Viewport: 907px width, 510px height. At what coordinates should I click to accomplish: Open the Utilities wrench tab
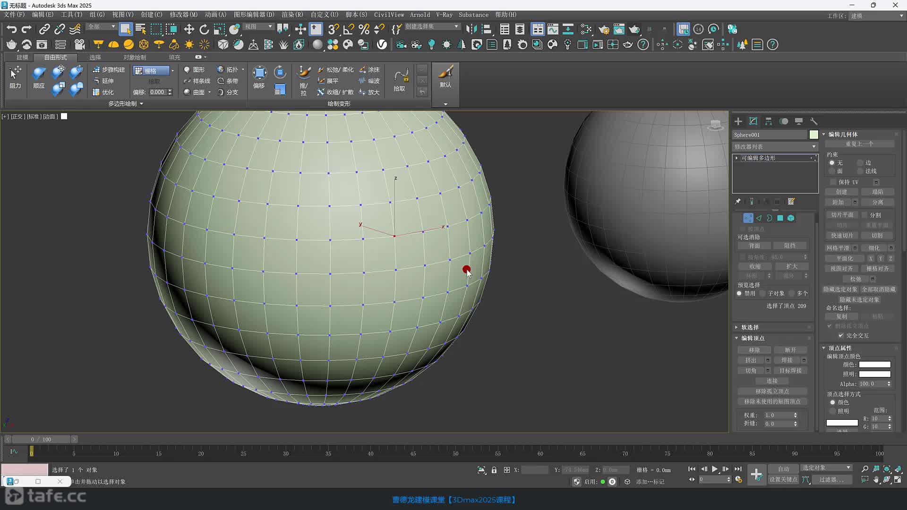pyautogui.click(x=813, y=121)
